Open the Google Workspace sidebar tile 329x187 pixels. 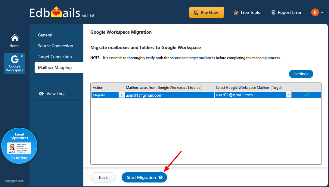pyautogui.click(x=15, y=63)
